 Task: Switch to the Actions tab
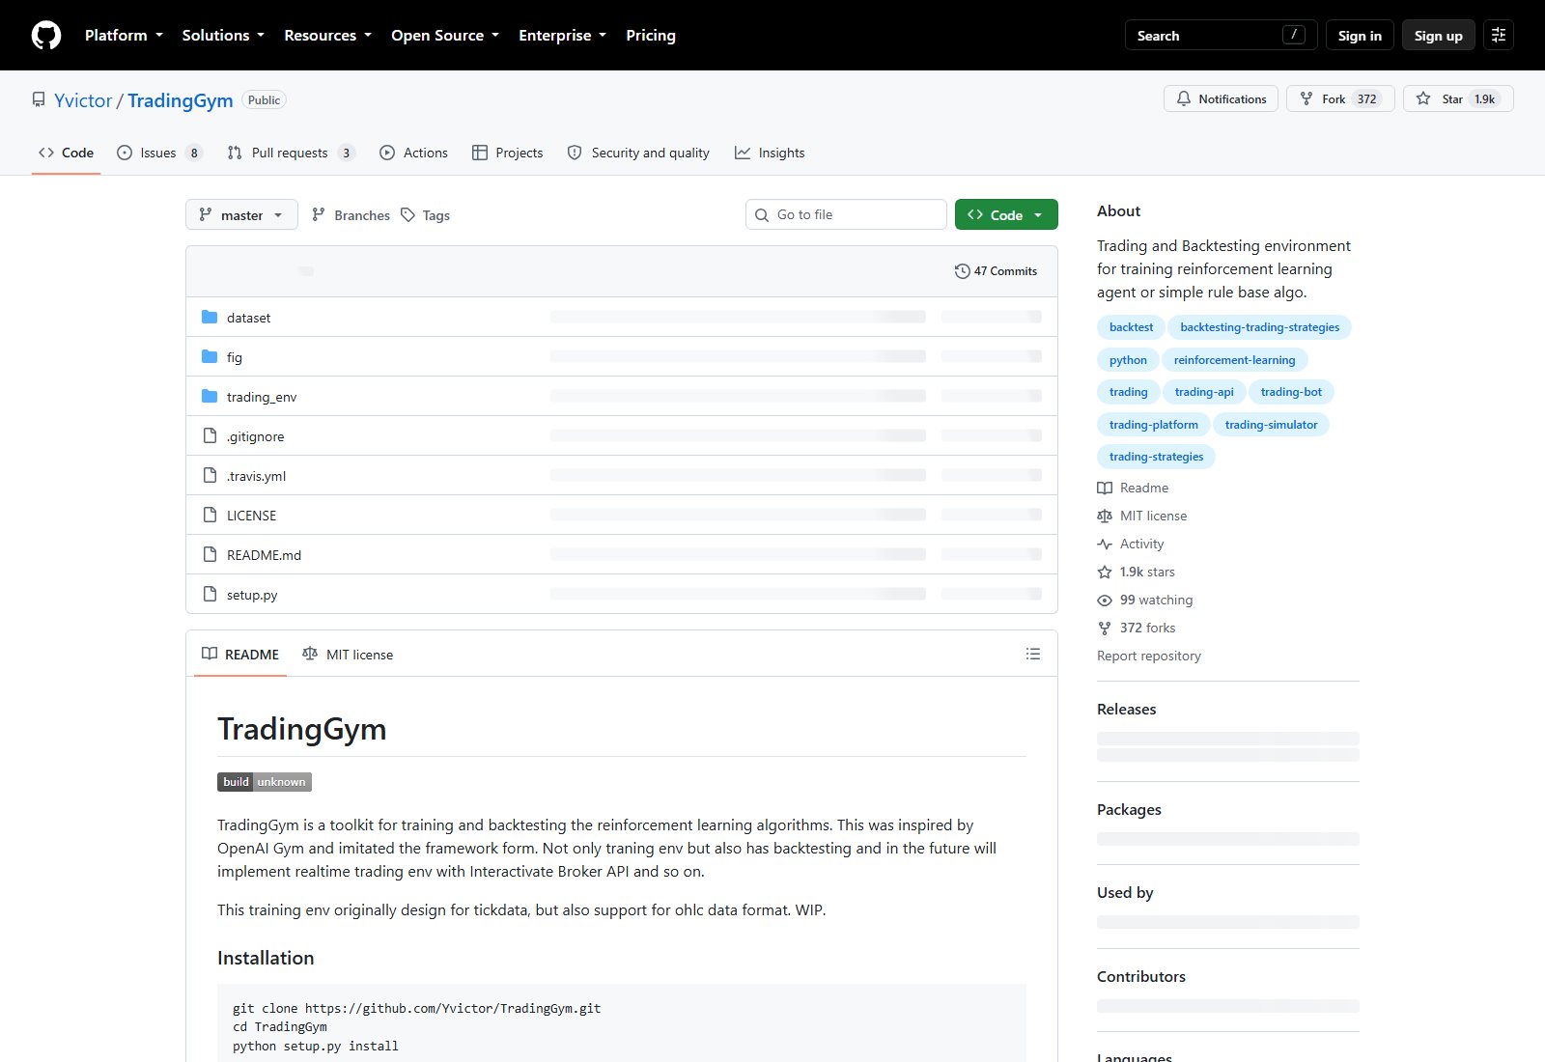click(413, 153)
